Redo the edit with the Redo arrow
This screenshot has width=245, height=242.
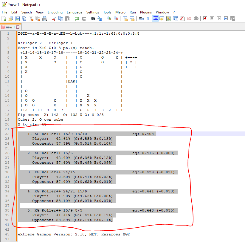[x=83, y=19]
